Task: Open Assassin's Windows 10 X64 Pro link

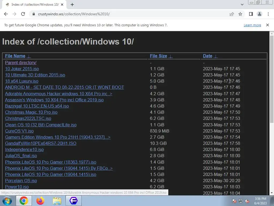Action: (x=54, y=100)
